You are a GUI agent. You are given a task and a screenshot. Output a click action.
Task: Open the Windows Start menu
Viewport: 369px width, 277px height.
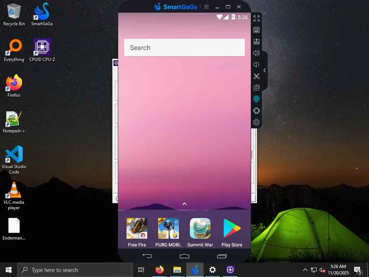click(9, 270)
